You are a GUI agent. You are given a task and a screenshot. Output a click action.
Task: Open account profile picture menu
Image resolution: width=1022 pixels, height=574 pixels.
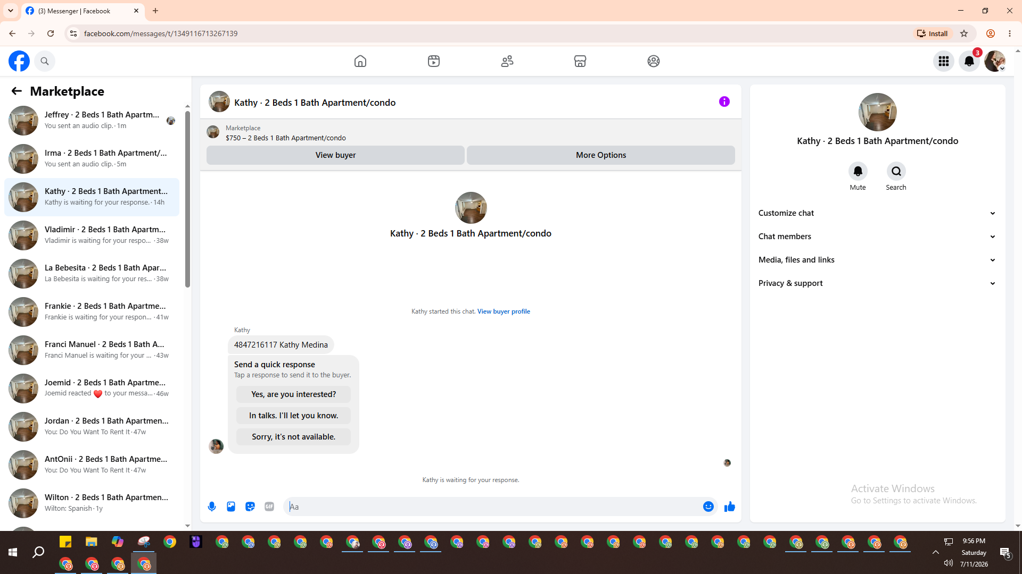point(995,61)
